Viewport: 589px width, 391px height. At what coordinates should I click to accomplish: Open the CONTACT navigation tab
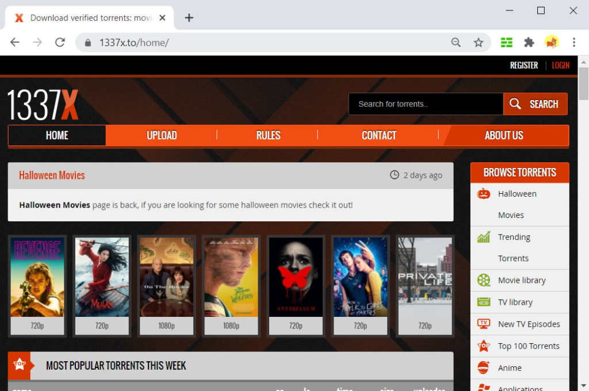tap(378, 135)
